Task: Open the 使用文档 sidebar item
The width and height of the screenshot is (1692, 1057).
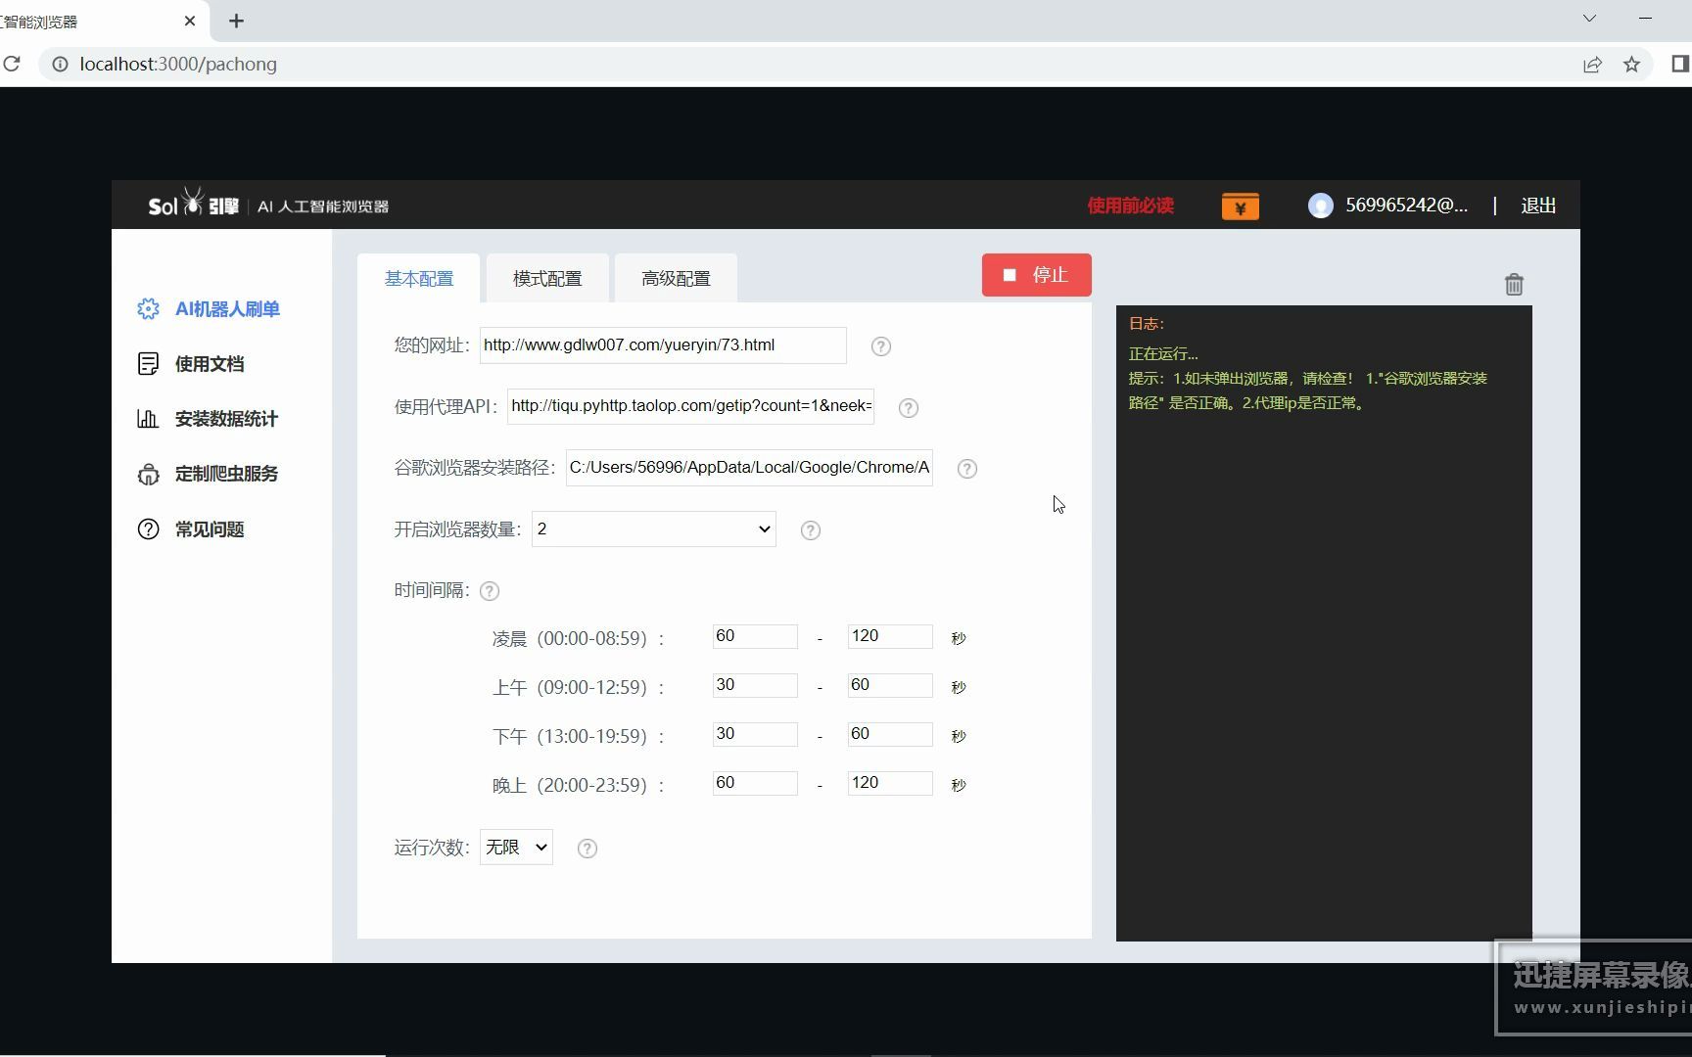Action: [191, 364]
